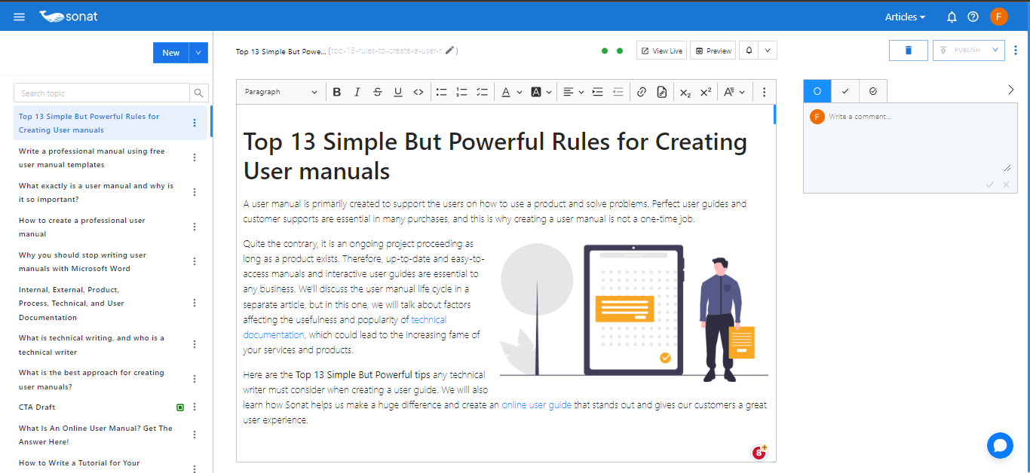This screenshot has width=1030, height=473.
Task: Toggle strikethrough formatting
Action: [377, 91]
